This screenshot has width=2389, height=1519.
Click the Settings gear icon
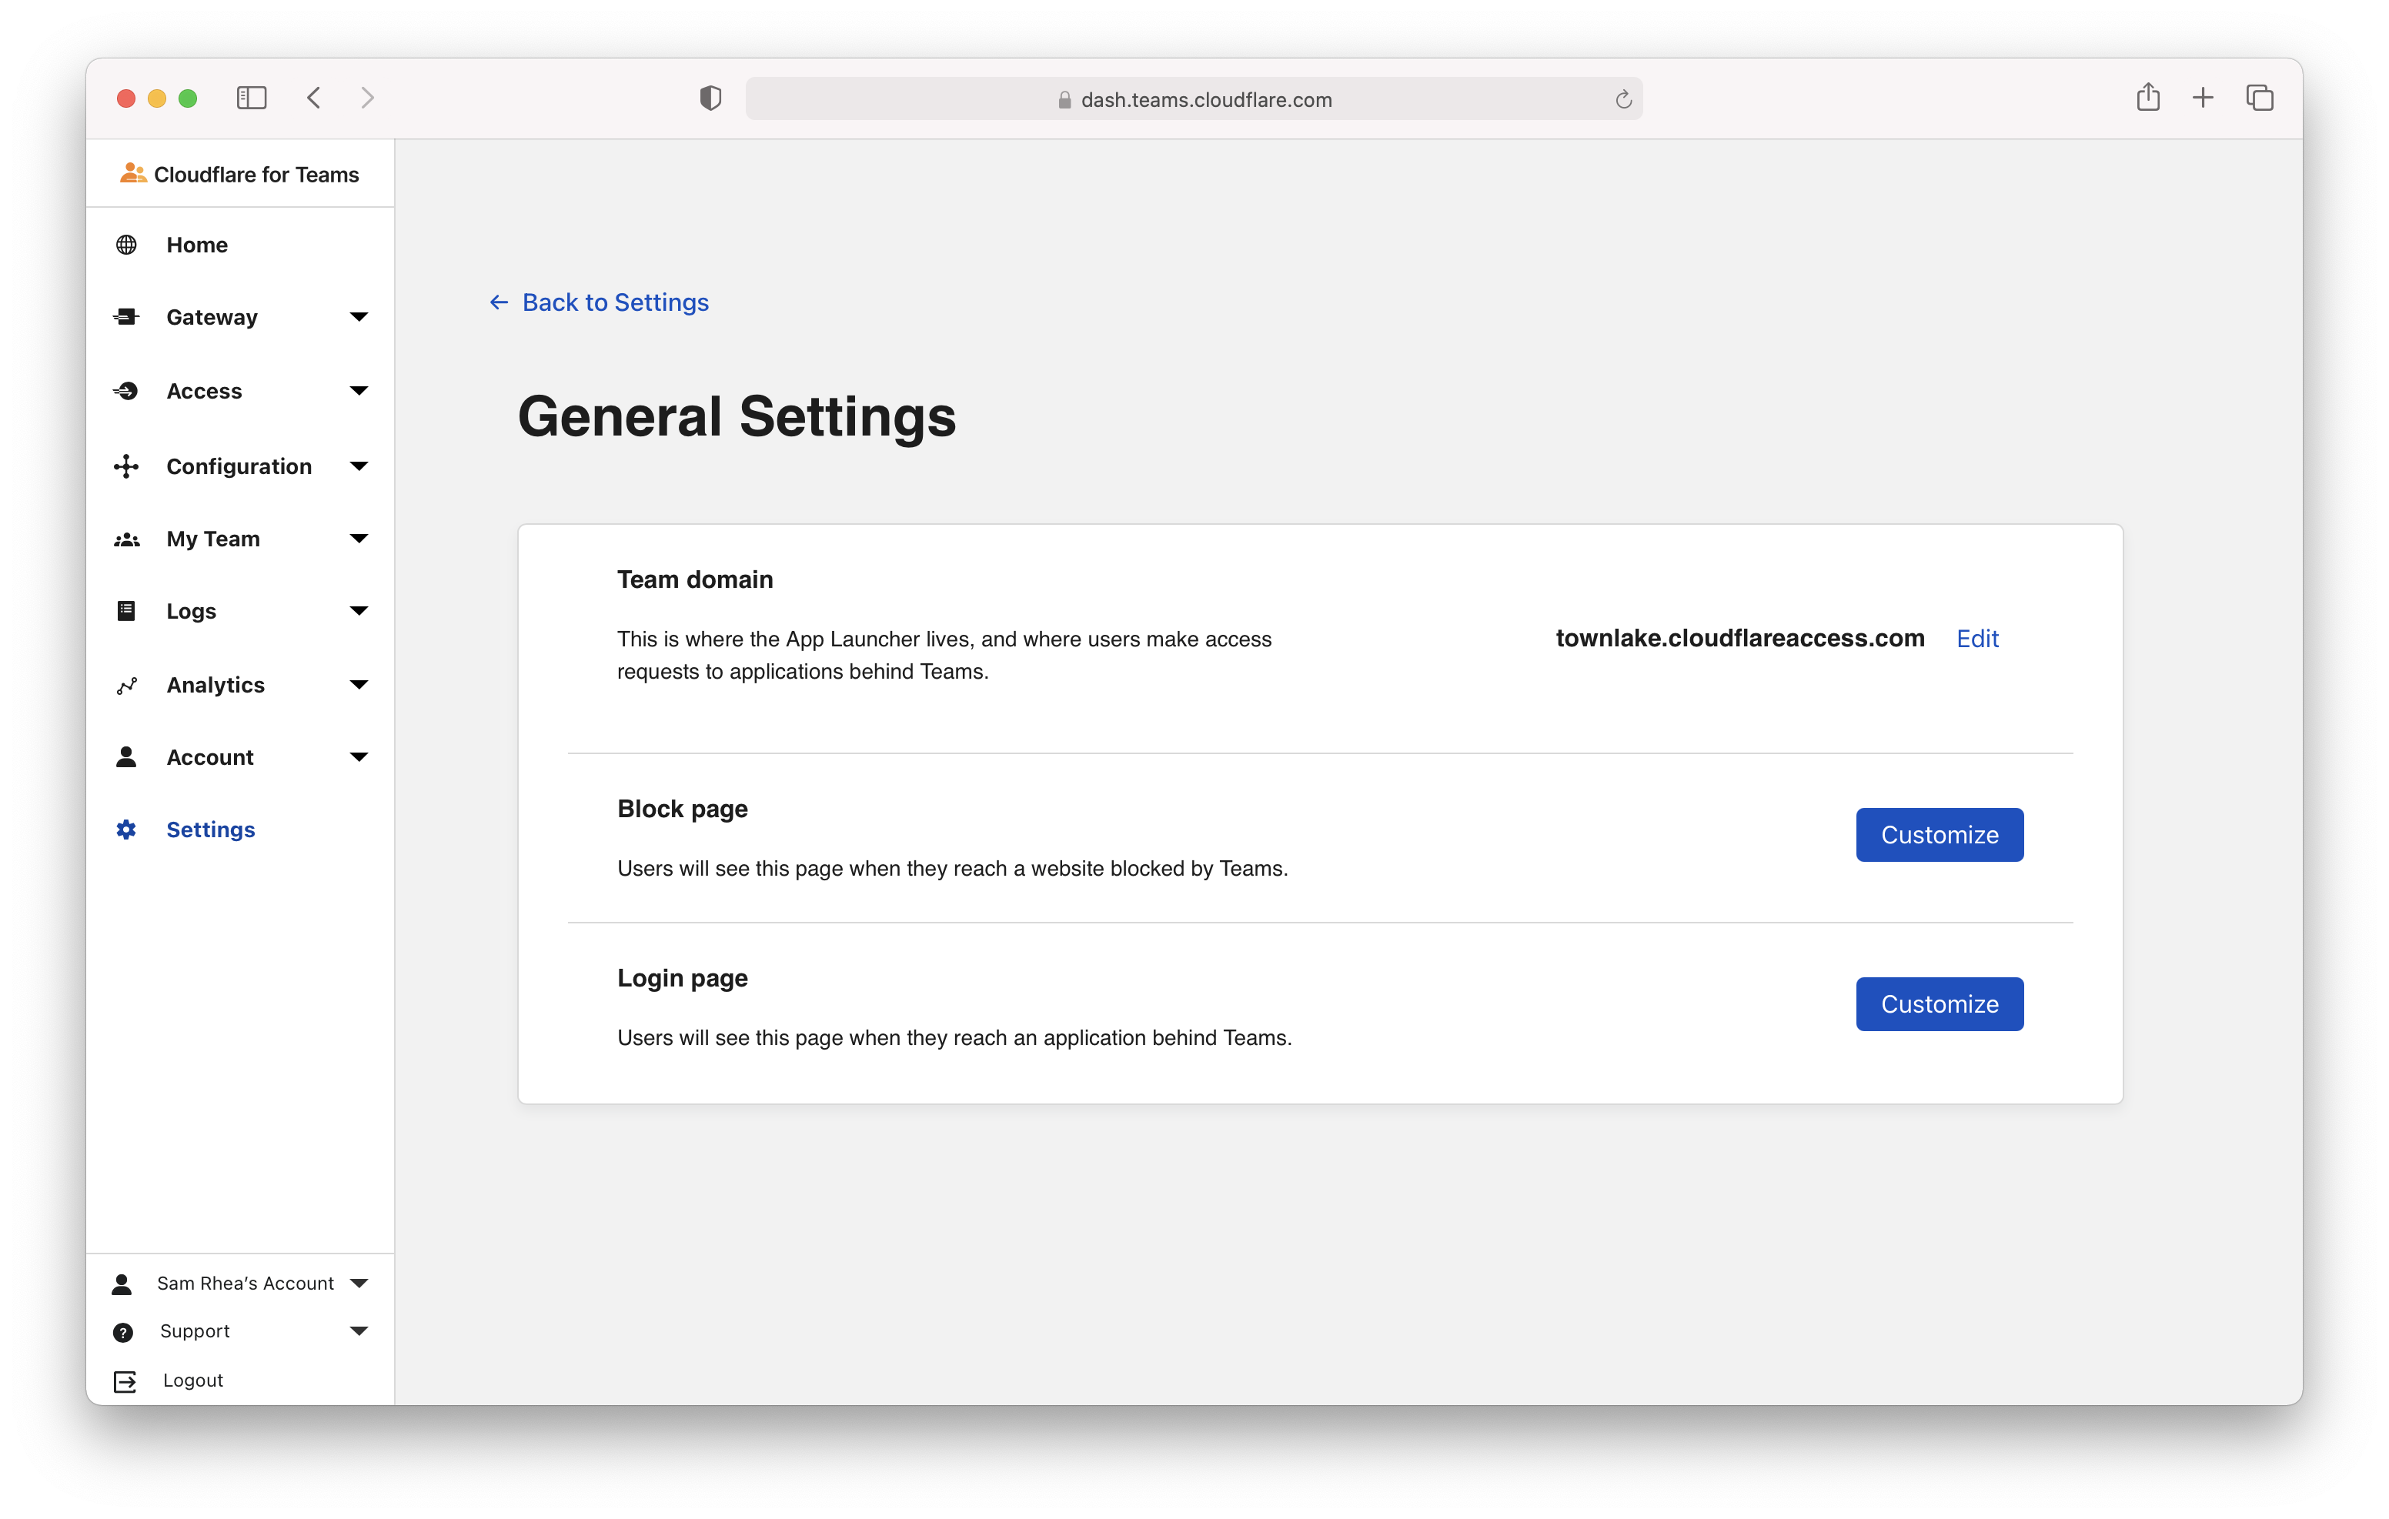[x=127, y=829]
